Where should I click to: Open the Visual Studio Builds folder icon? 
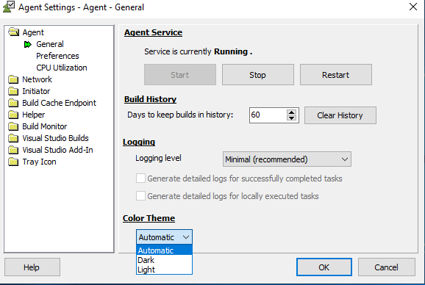tap(13, 138)
